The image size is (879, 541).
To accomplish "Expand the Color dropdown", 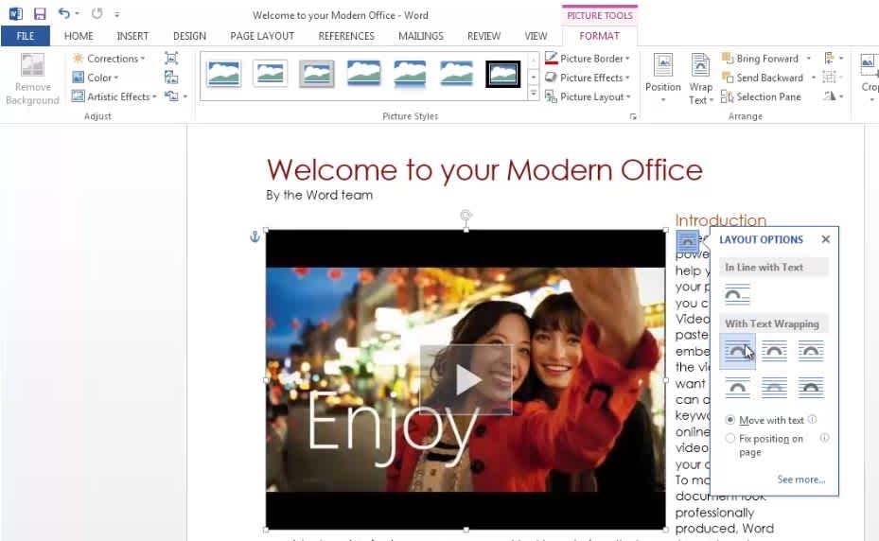I will (x=96, y=78).
